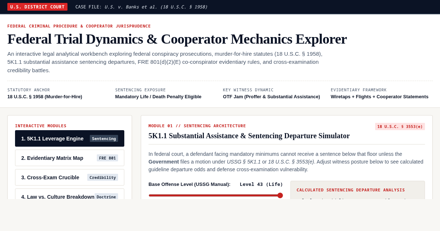Click the Credibility badge

[x=103, y=177]
